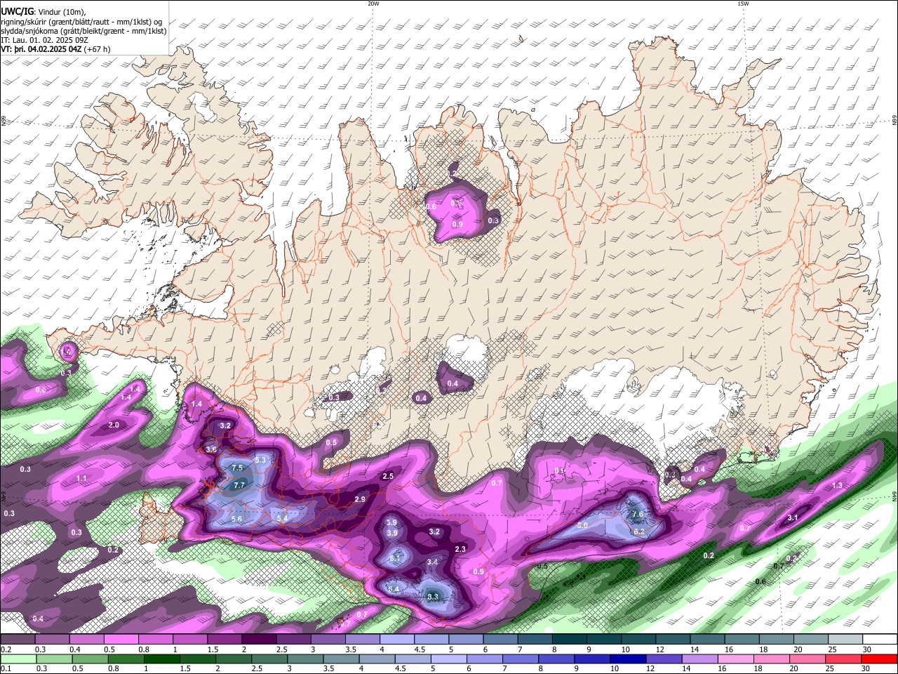Click the 2.0 precipitation value

[114, 425]
